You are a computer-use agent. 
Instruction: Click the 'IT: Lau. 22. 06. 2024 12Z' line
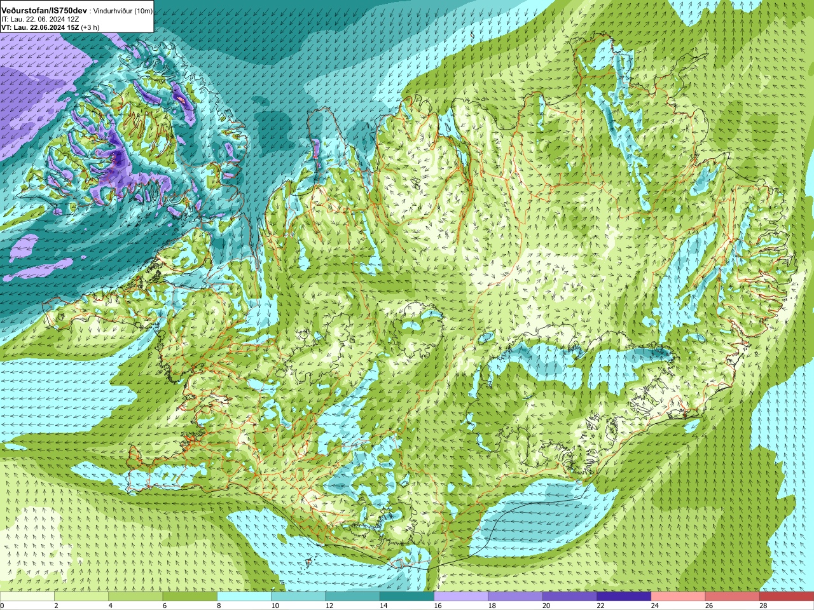point(40,19)
